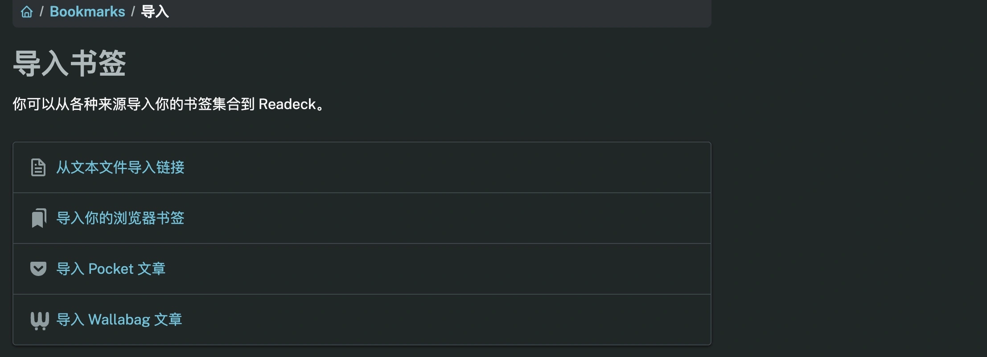Open 导入 Wallabag 文章 link

(119, 320)
